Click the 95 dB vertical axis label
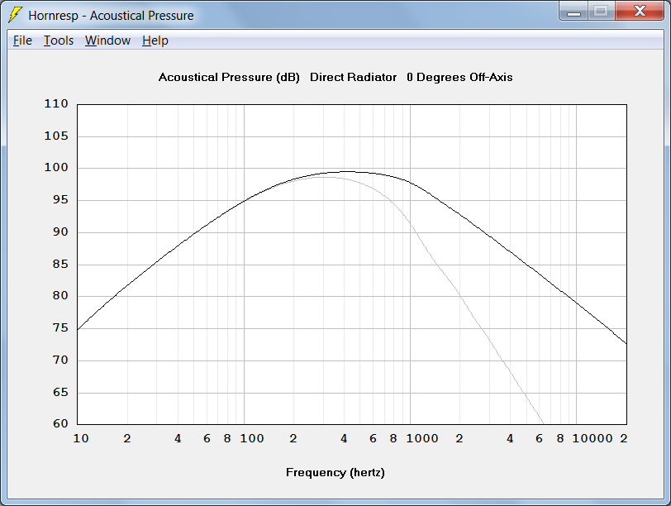 coord(60,199)
